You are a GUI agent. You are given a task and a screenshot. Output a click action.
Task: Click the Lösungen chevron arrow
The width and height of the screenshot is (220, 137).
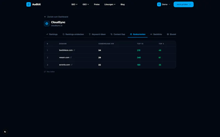point(115,4)
